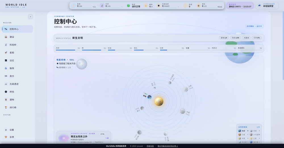Image resolution: width=284 pixels, height=148 pixels.
Task: Click the green 运行正常 checkmark status
Action: (x=128, y=6)
